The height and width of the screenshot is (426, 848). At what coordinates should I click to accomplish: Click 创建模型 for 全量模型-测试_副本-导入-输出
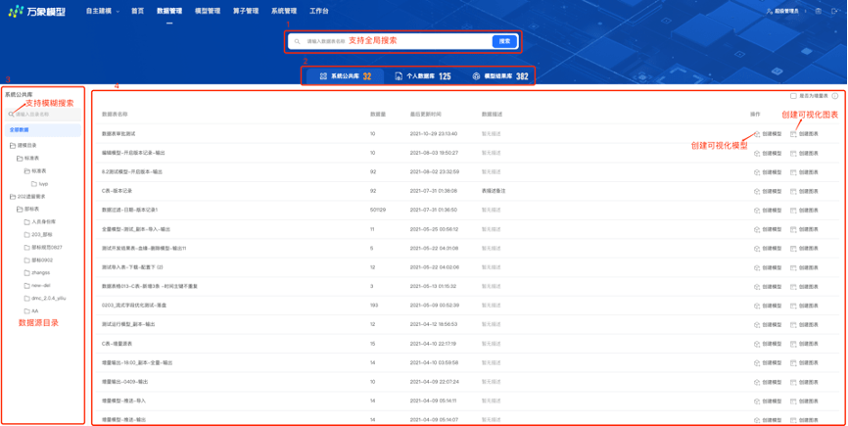pos(768,229)
